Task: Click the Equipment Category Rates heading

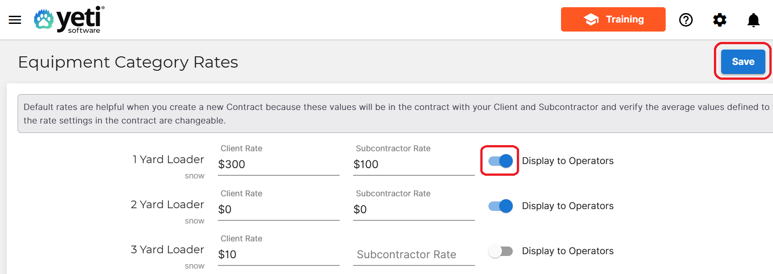Action: (128, 62)
